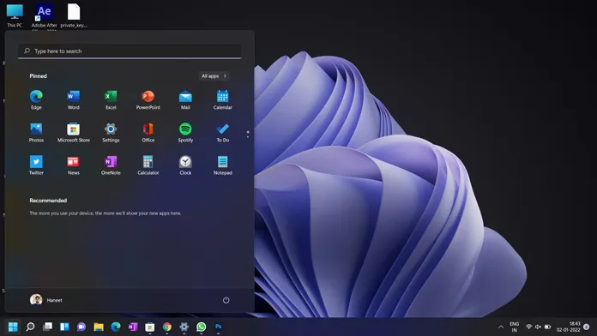Open OneNote from the taskbar
The height and width of the screenshot is (336, 597).
point(133,327)
